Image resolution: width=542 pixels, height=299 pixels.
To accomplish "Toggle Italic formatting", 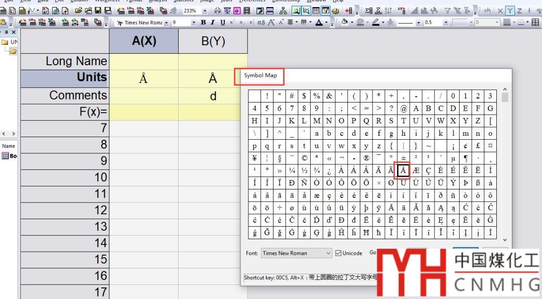I will click(x=212, y=23).
